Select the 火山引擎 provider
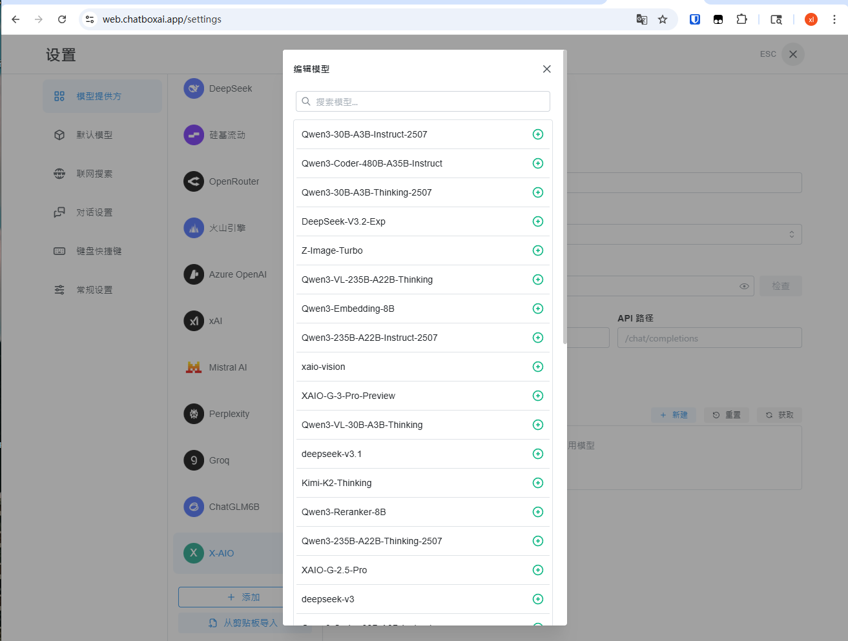Image resolution: width=848 pixels, height=641 pixels. tap(228, 228)
